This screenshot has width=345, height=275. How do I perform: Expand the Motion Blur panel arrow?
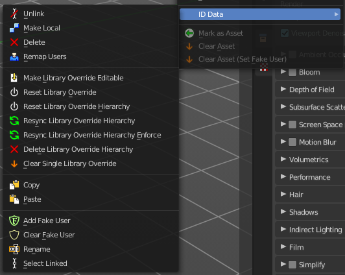(x=283, y=141)
